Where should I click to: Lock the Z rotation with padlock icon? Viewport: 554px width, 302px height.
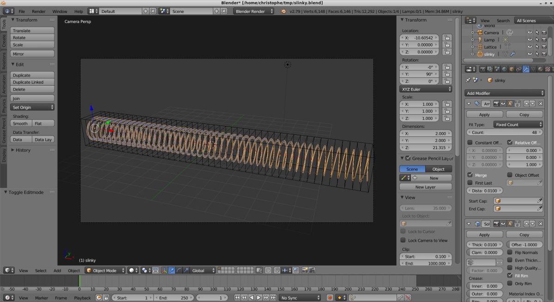pyautogui.click(x=446, y=81)
